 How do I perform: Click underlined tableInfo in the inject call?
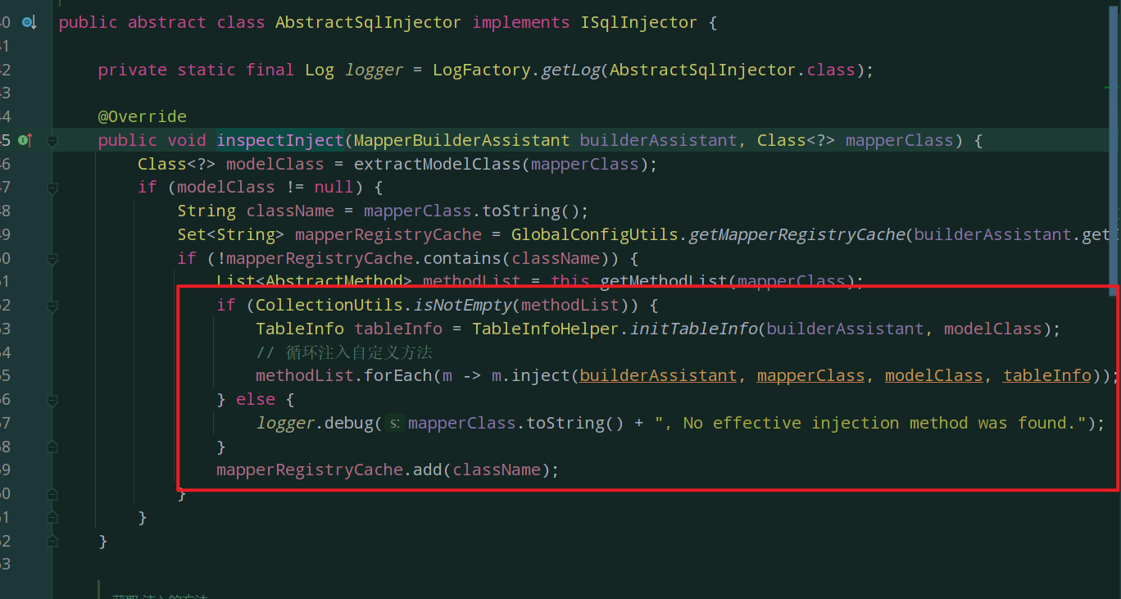(x=1046, y=376)
